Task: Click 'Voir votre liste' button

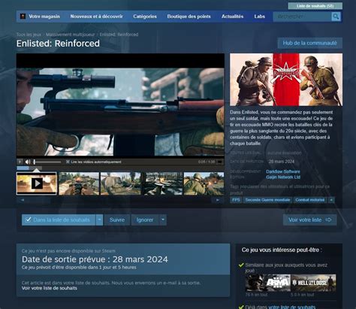Action: (310, 220)
